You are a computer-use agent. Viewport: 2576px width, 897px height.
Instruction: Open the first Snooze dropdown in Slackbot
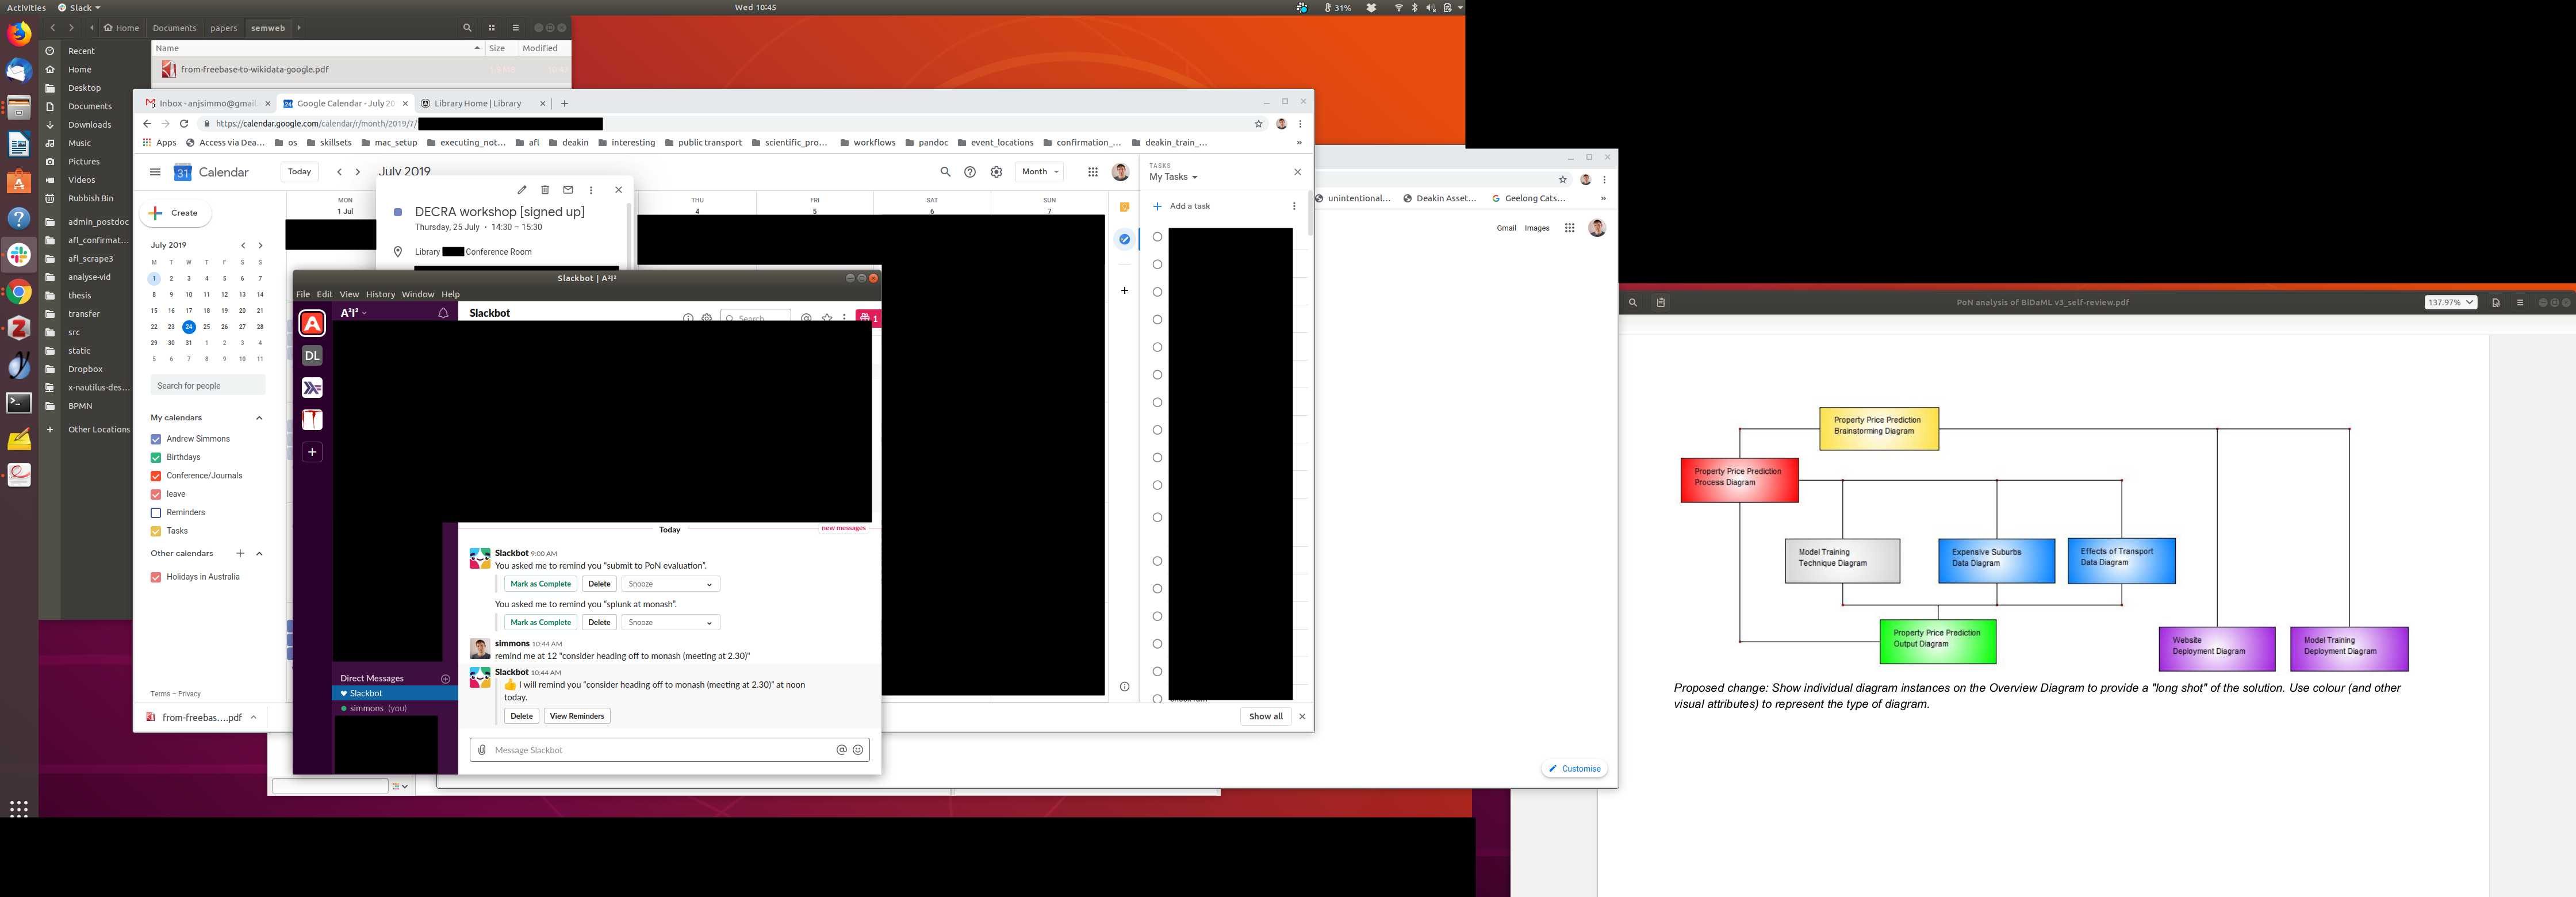click(x=670, y=584)
